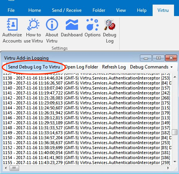Select log line 1146
The image size is (179, 174).
pos(86,118)
